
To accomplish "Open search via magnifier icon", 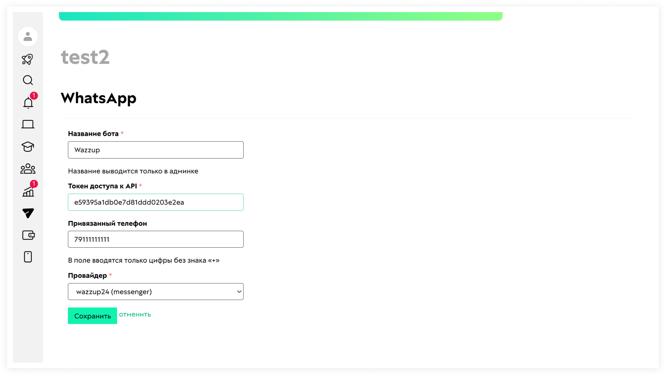I will (28, 80).
